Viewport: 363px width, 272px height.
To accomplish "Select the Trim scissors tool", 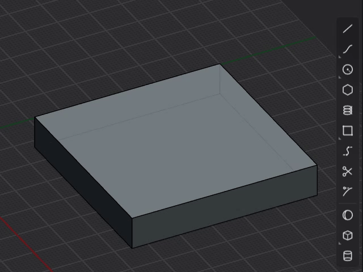I will point(348,171).
